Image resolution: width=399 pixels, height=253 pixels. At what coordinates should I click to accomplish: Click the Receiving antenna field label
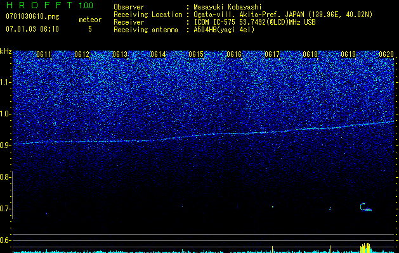coord(146,30)
